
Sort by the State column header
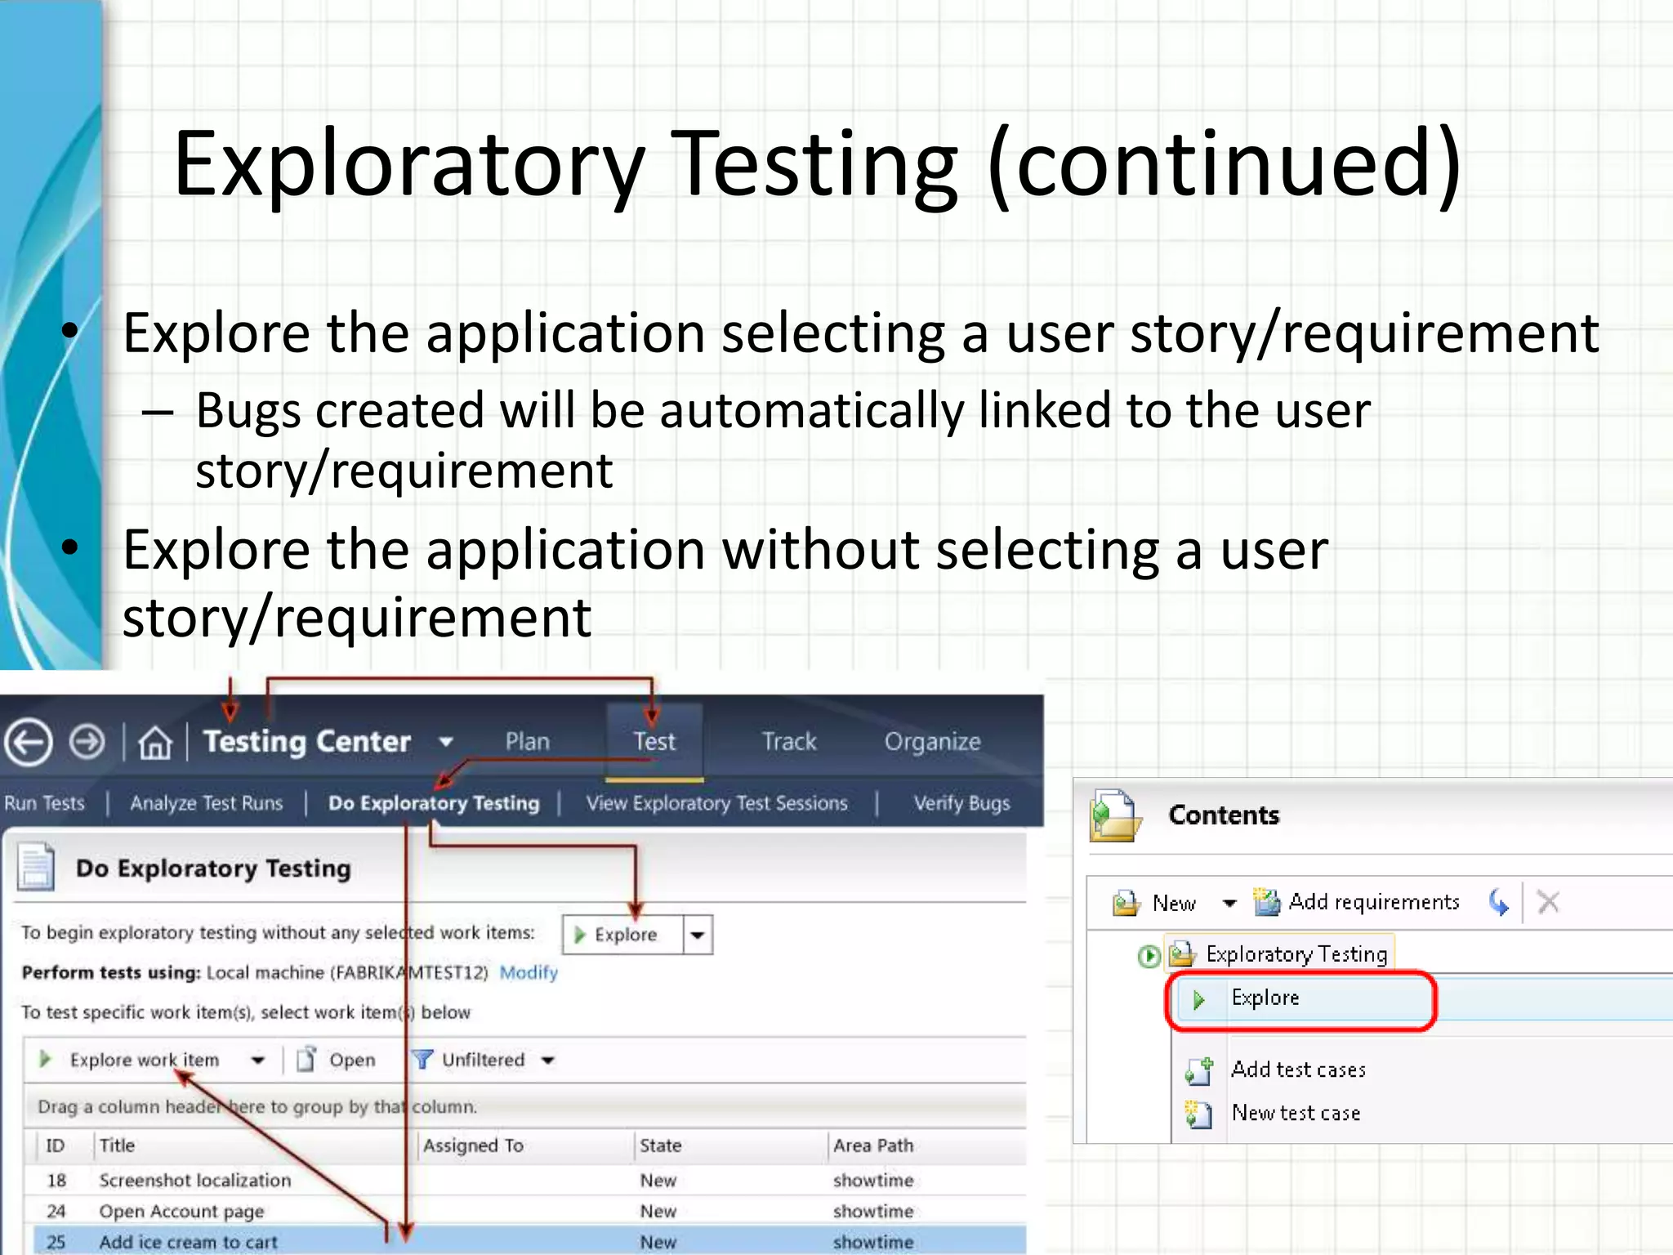tap(660, 1146)
